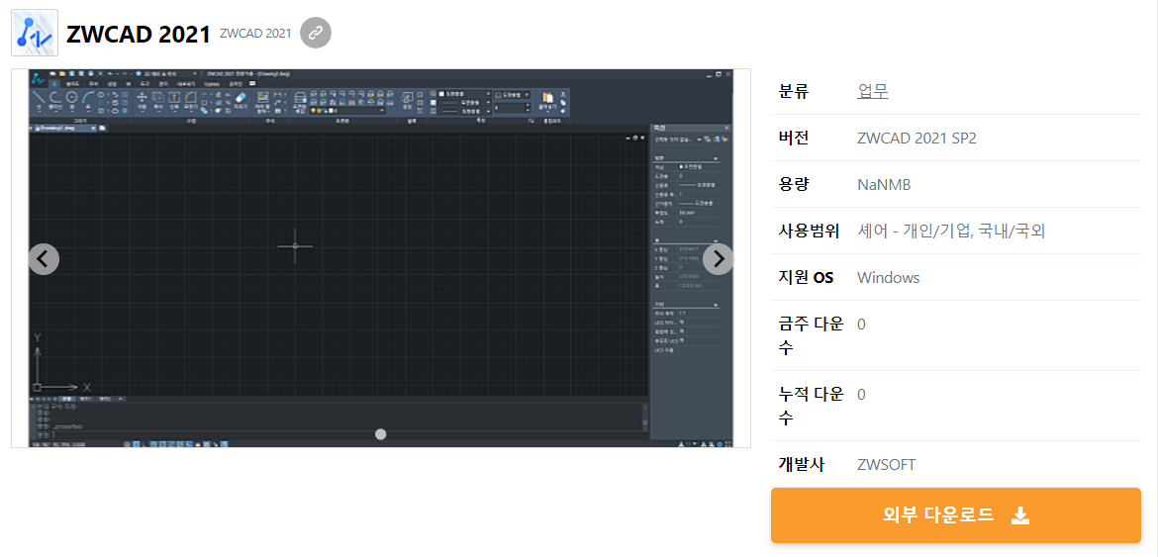
Task: Click the 버전 label
Action: [794, 138]
